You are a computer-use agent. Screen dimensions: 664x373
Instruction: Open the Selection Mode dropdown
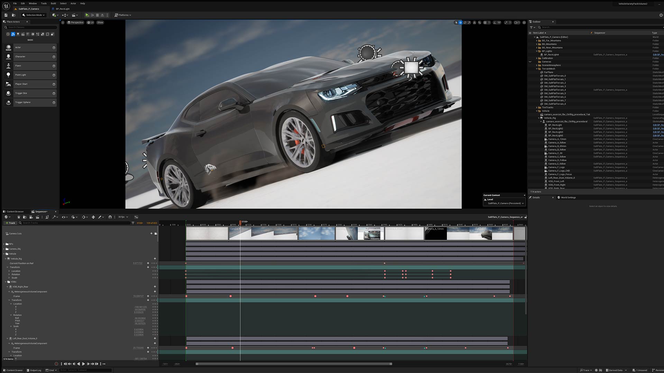[x=34, y=15]
